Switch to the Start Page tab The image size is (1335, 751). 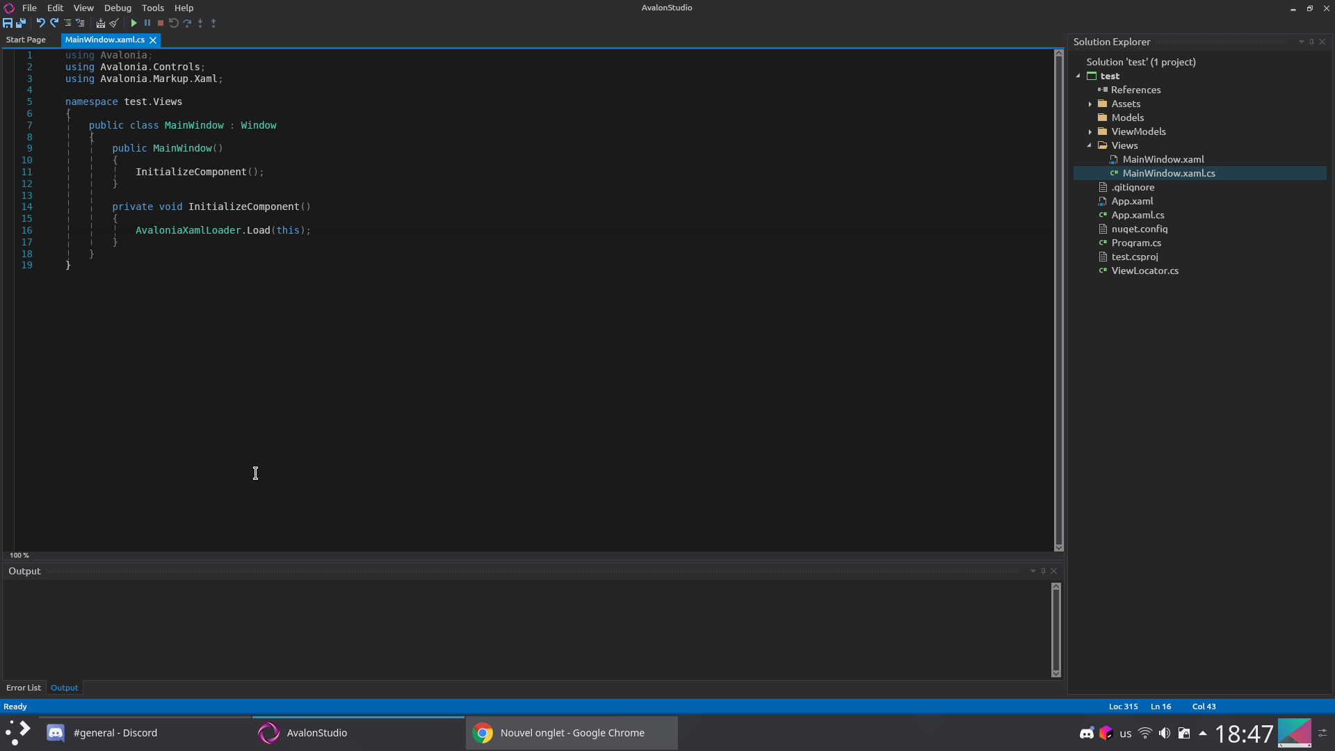point(25,40)
